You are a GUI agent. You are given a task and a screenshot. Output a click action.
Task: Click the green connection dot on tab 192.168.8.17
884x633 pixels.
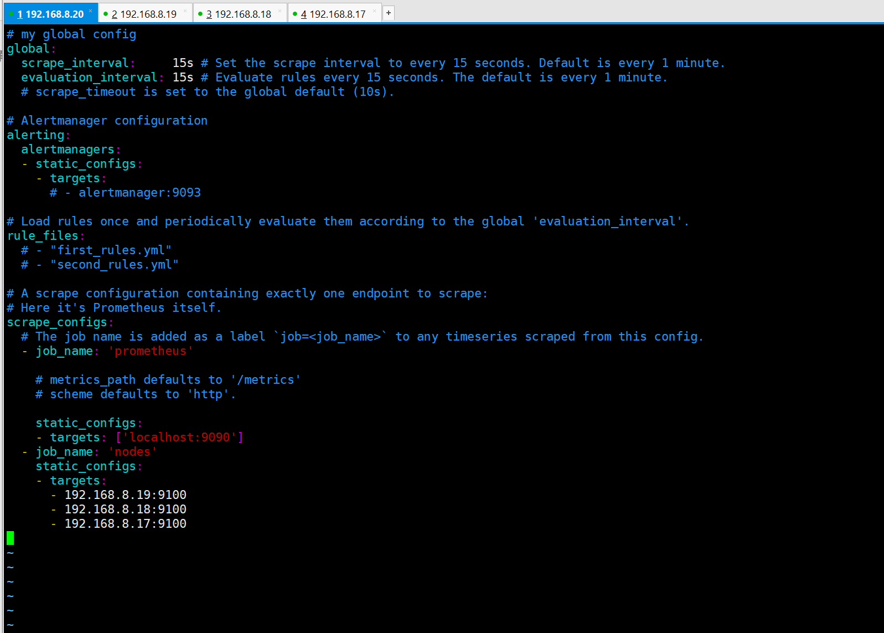point(295,14)
